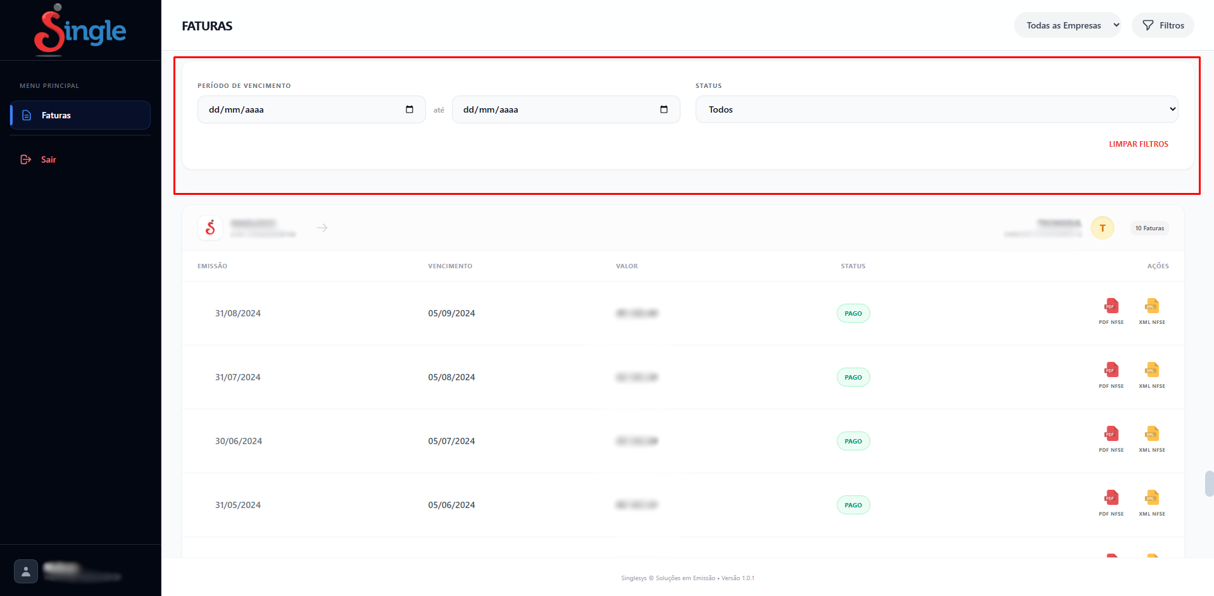Click due date 05/06/2024
This screenshot has width=1214, height=596.
(451, 505)
